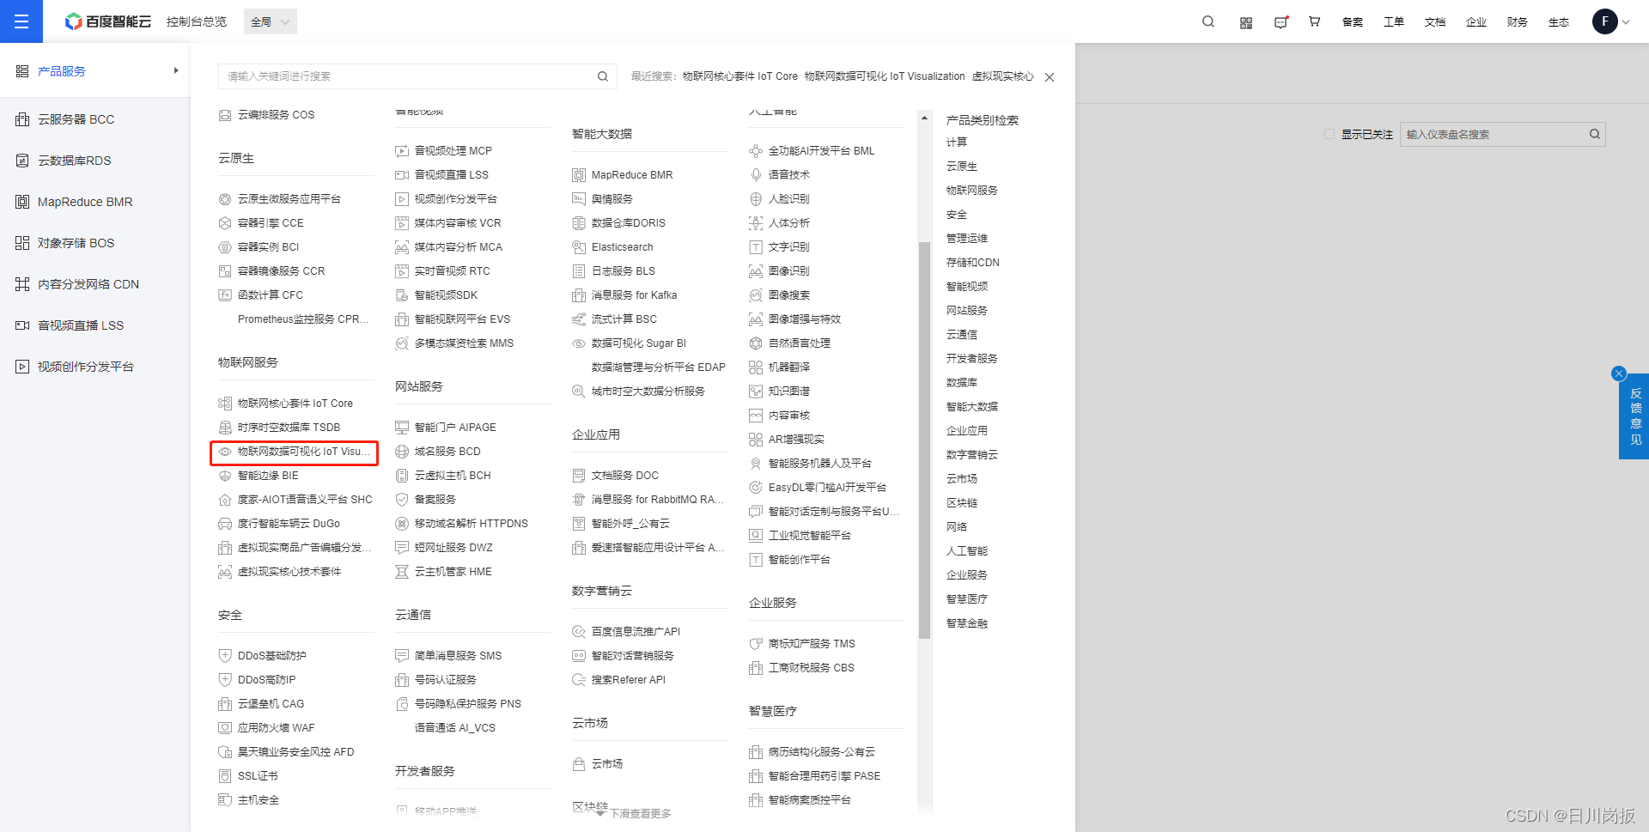Click the search magnifier icon in the header
Screen dimensions: 1649x832
pos(1208,21)
